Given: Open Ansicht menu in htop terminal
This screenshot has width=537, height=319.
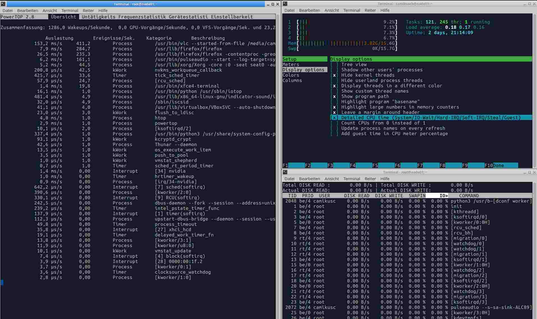Looking at the screenshot, I should pyautogui.click(x=332, y=10).
